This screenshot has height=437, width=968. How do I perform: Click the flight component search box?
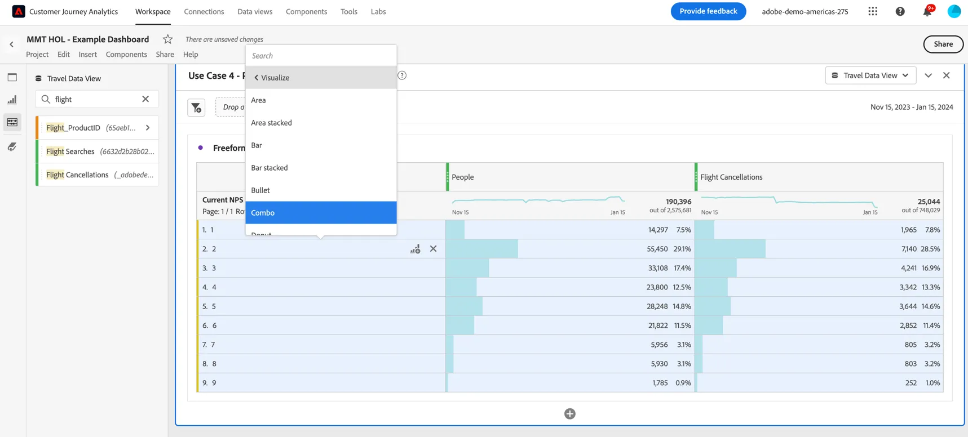[97, 99]
